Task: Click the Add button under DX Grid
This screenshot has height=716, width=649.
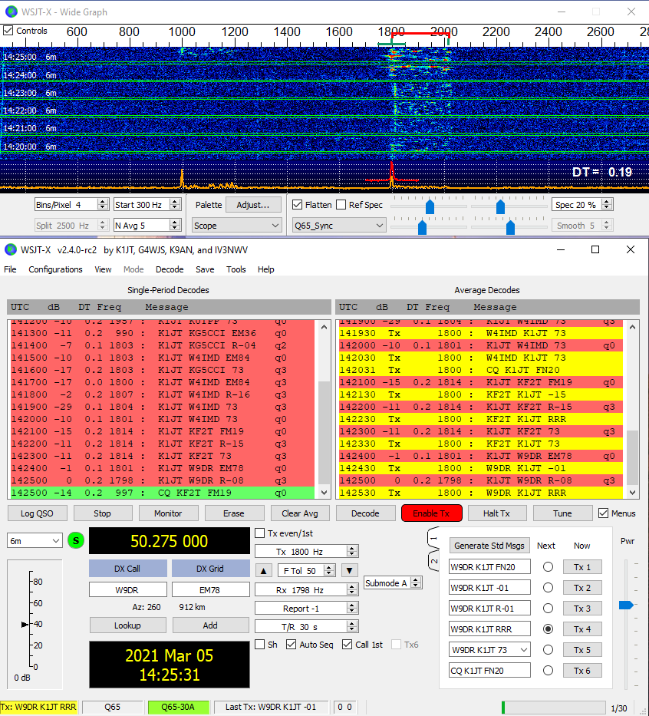Action: pyautogui.click(x=210, y=625)
